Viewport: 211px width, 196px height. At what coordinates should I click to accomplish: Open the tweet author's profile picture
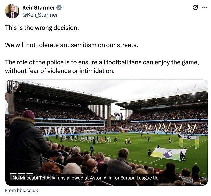tap(12, 11)
